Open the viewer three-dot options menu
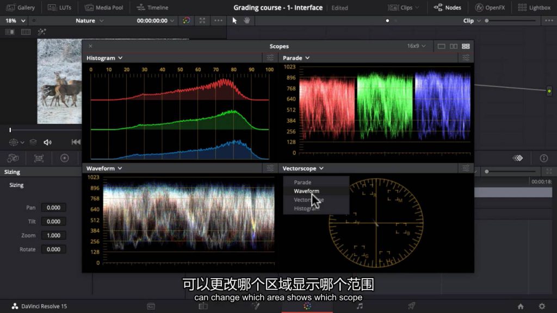 click(218, 21)
